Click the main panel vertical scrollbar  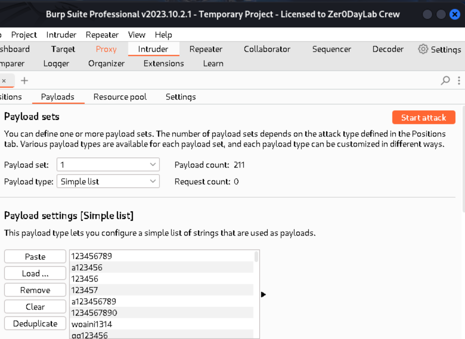pos(463,159)
